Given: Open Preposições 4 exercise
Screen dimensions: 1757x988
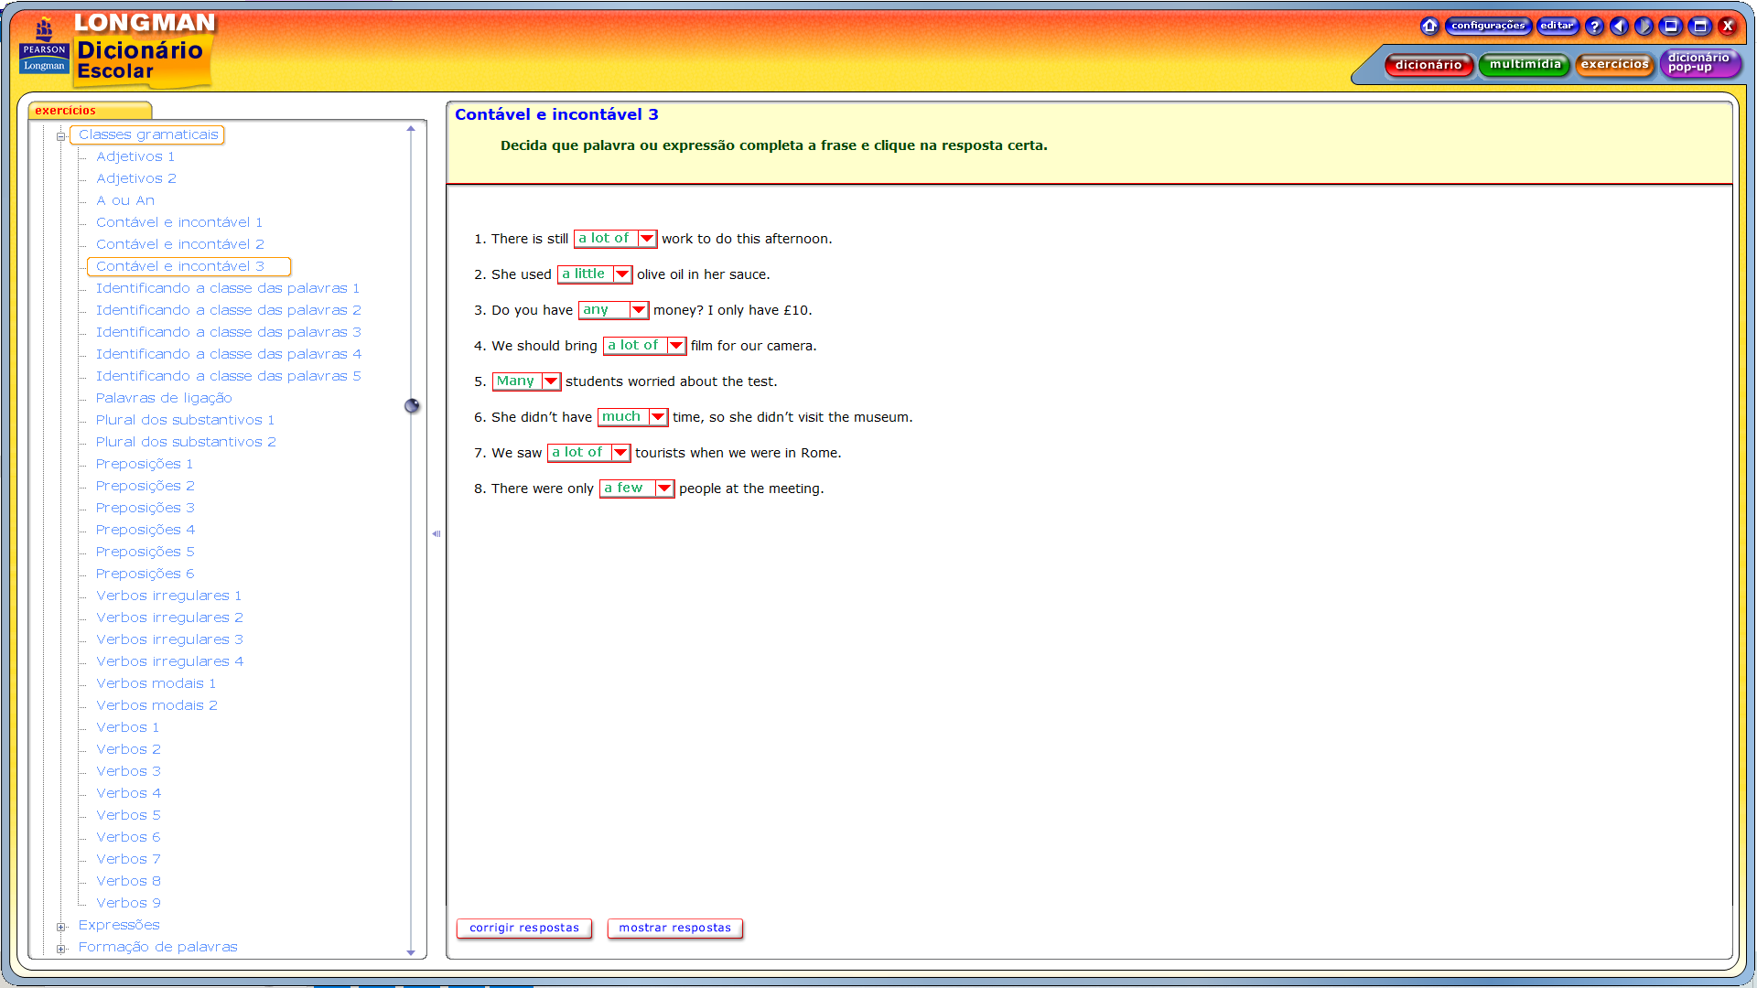Looking at the screenshot, I should tap(146, 530).
